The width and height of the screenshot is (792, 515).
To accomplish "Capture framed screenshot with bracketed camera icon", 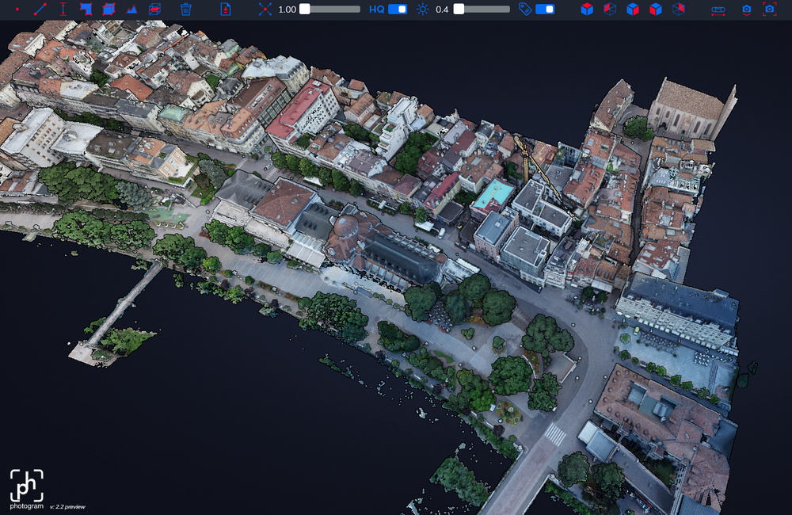I will click(x=769, y=9).
